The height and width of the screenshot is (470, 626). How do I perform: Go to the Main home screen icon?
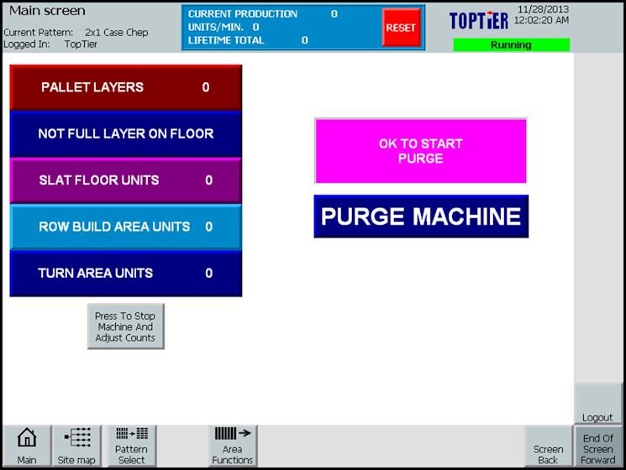pyautogui.click(x=27, y=446)
